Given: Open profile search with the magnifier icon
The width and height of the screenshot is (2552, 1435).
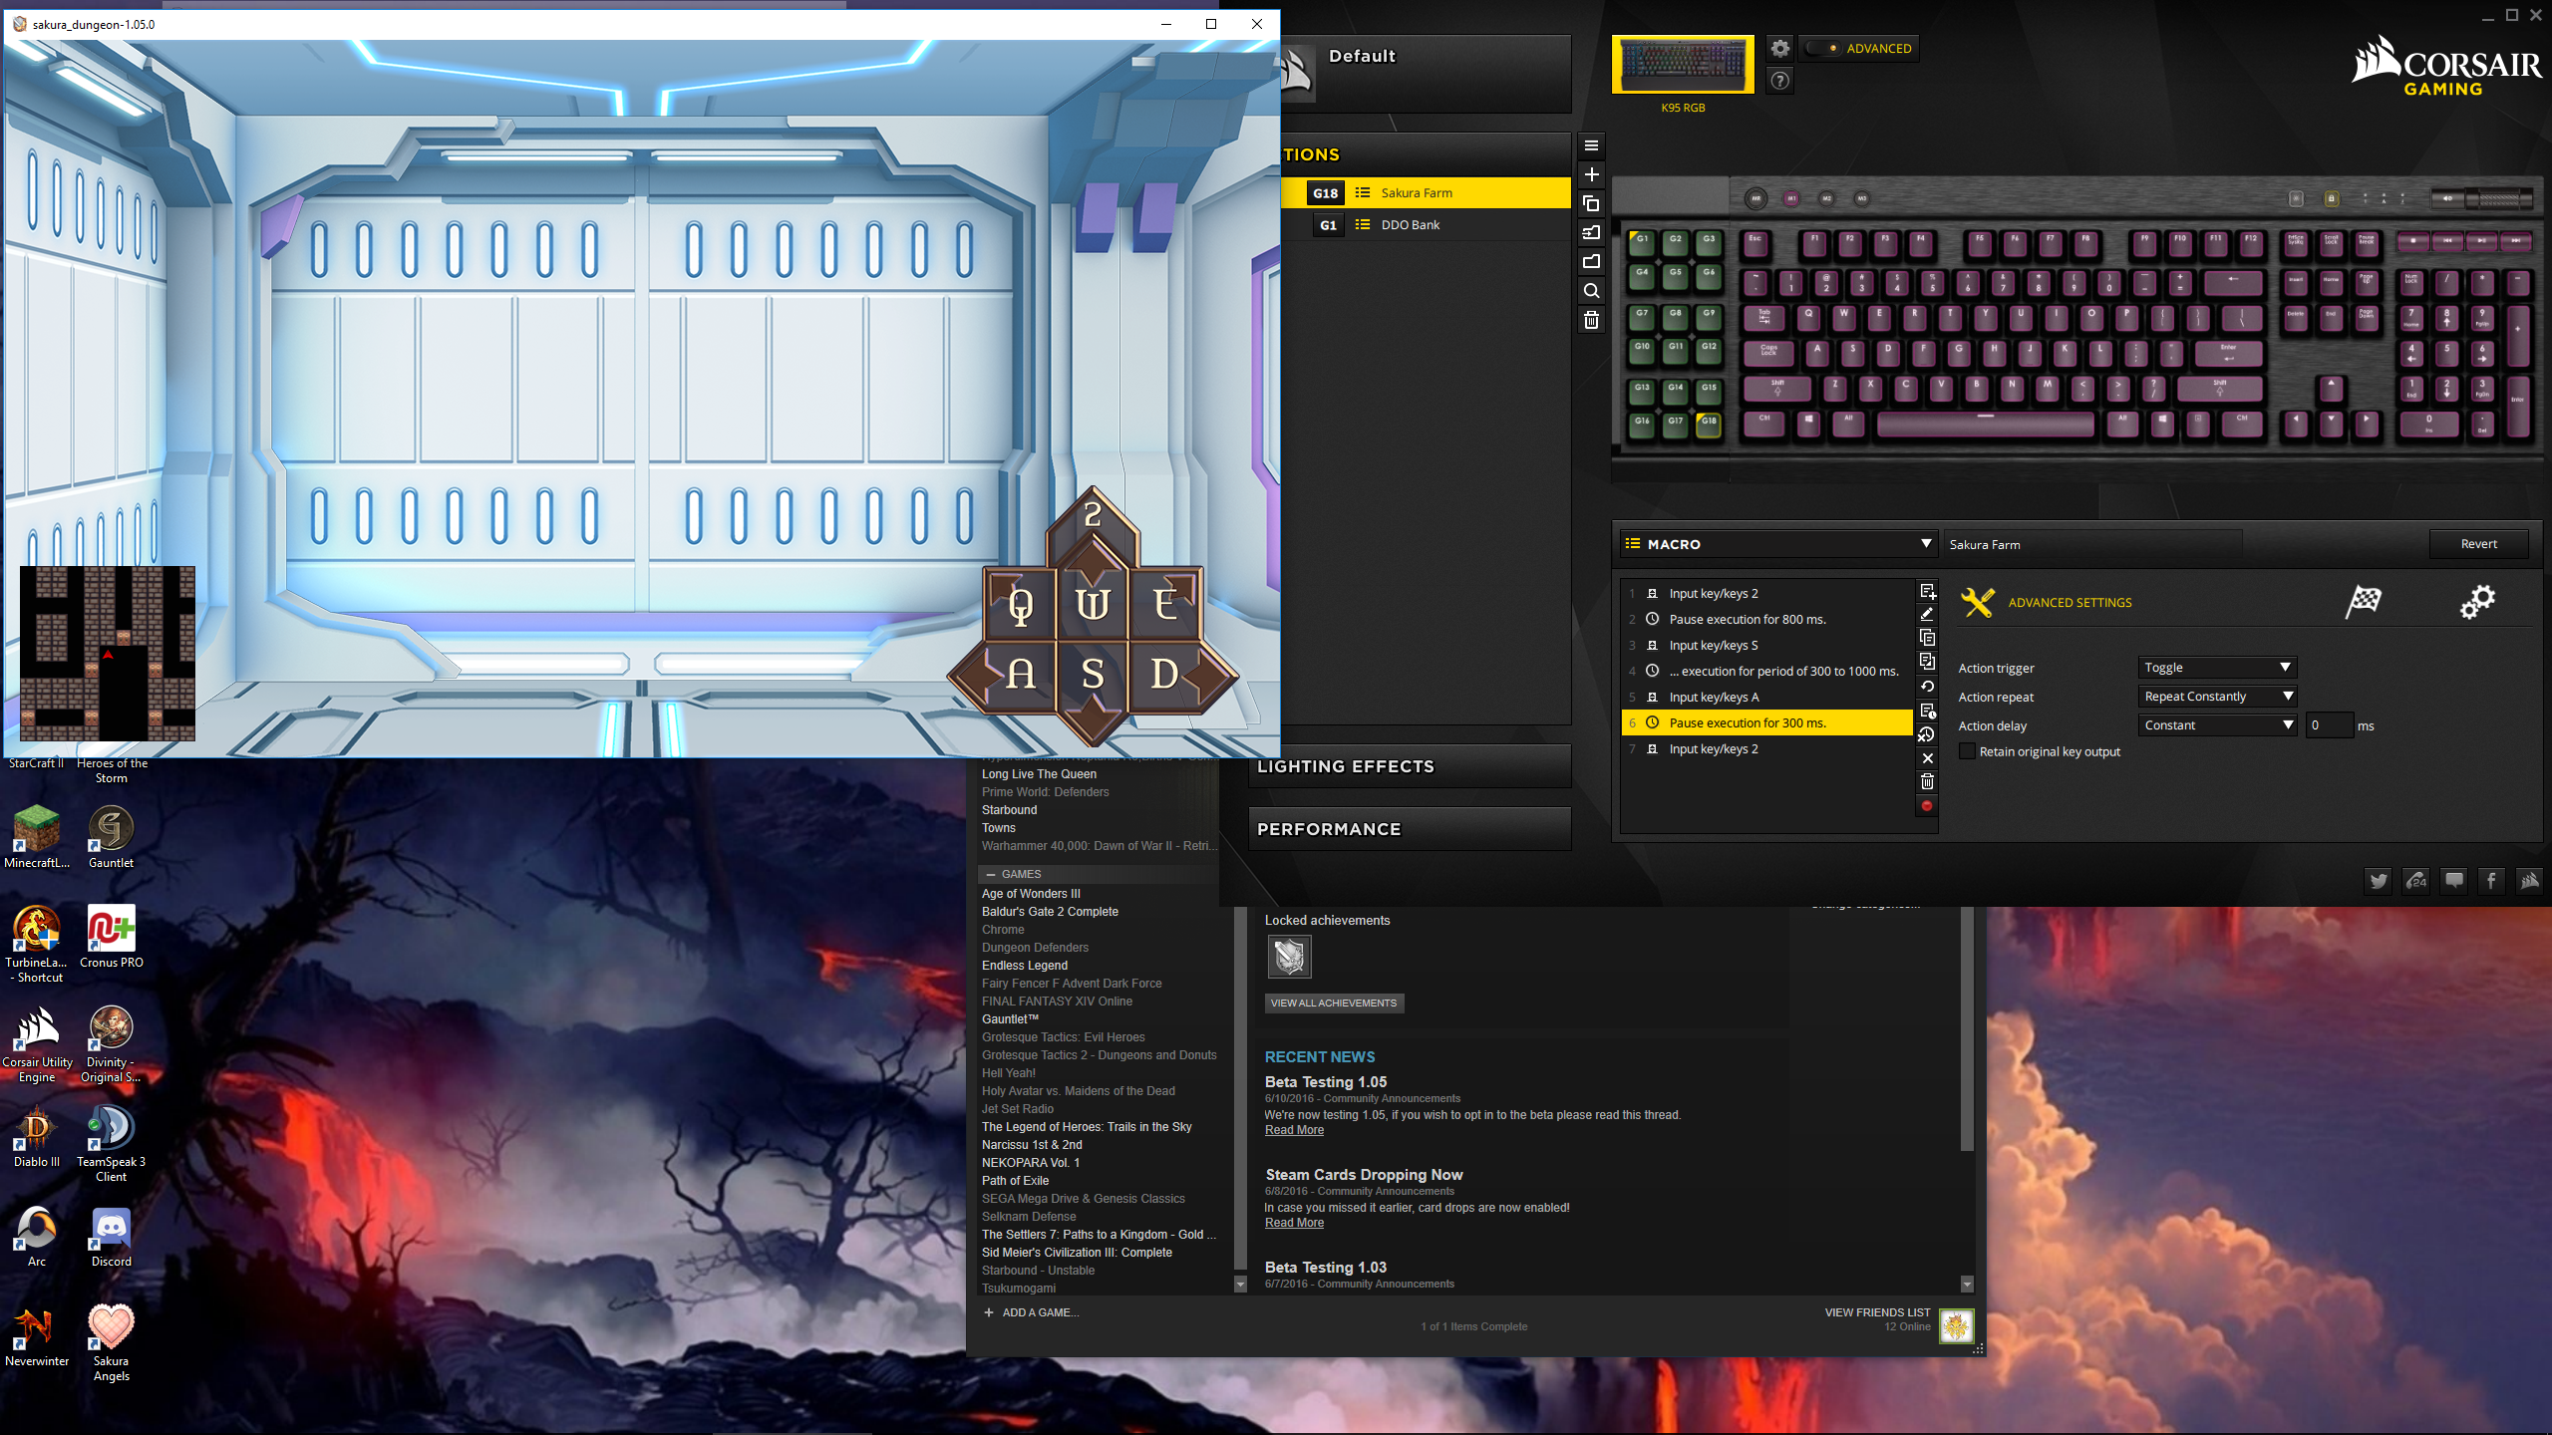Looking at the screenshot, I should (x=1591, y=290).
